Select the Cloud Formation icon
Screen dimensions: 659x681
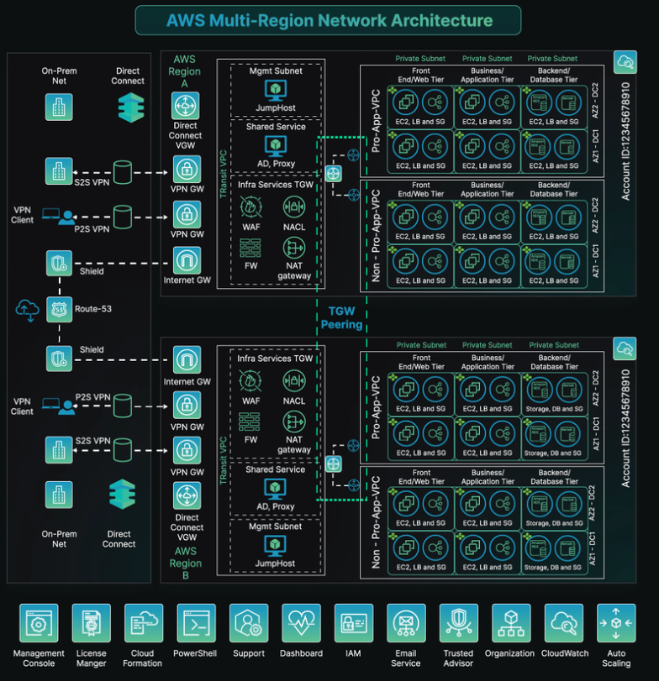pyautogui.click(x=143, y=623)
